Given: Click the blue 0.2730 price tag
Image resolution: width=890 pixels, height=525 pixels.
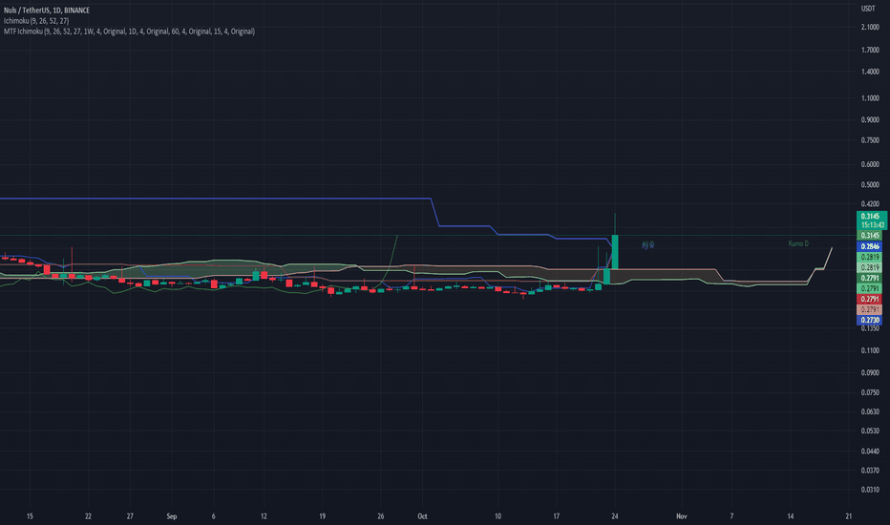Looking at the screenshot, I should (x=870, y=320).
